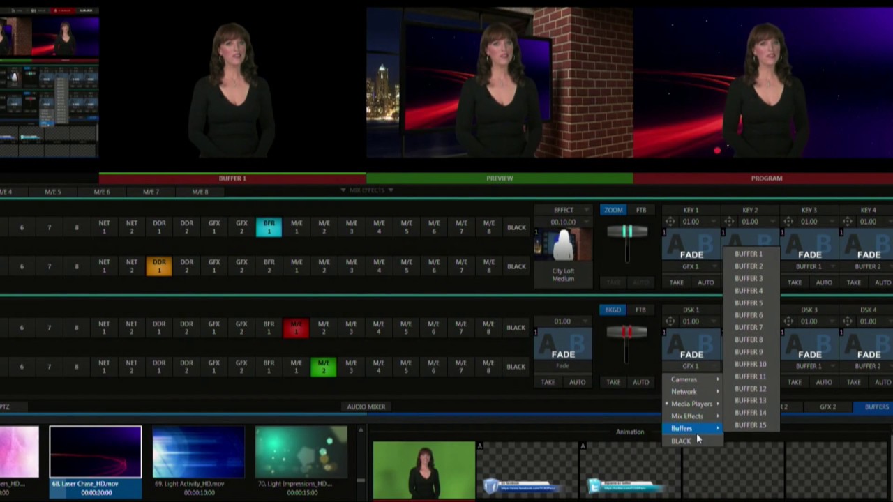Switch to the M/E 6 tab

click(x=102, y=191)
